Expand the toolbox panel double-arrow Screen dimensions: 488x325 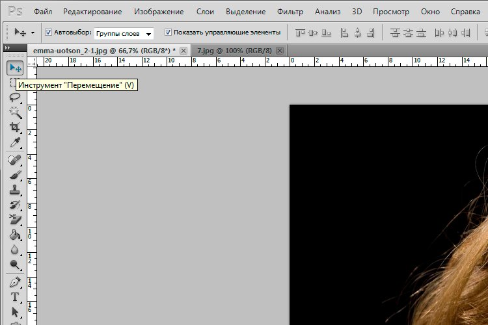(7, 47)
